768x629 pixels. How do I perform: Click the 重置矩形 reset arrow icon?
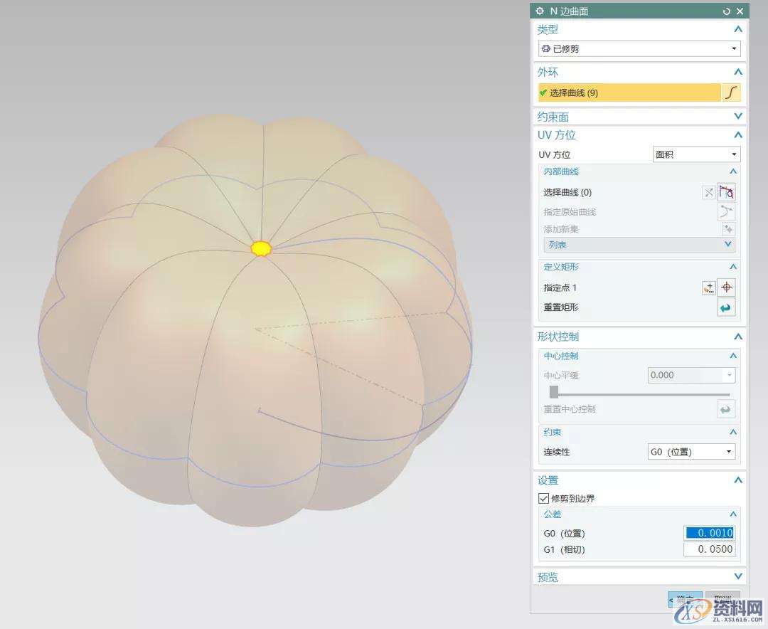click(x=726, y=307)
